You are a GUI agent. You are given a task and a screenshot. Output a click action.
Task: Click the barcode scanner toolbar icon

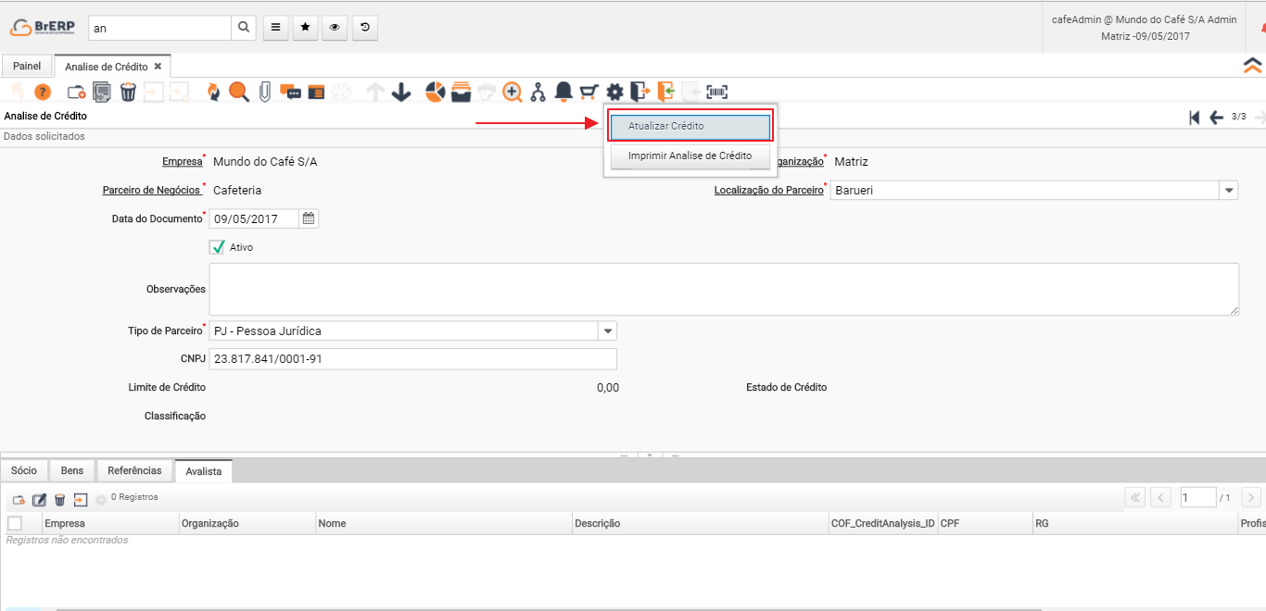tap(717, 92)
